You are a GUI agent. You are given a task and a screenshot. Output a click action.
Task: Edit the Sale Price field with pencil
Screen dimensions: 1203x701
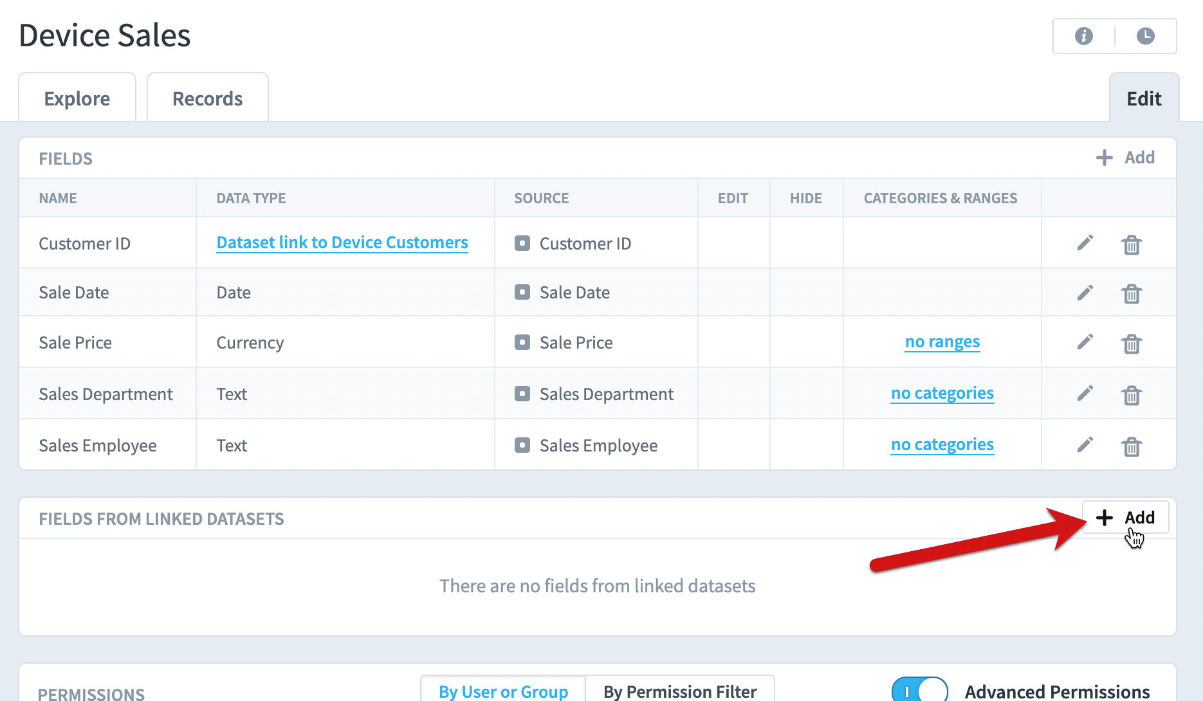1085,342
